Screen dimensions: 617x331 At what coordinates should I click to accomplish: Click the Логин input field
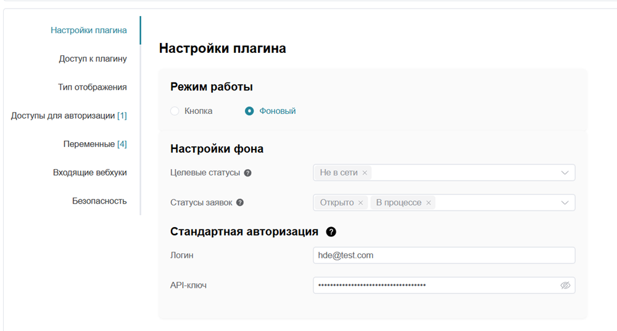click(x=444, y=255)
